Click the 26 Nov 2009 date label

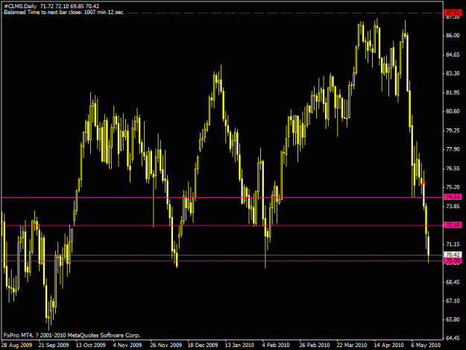166,345
